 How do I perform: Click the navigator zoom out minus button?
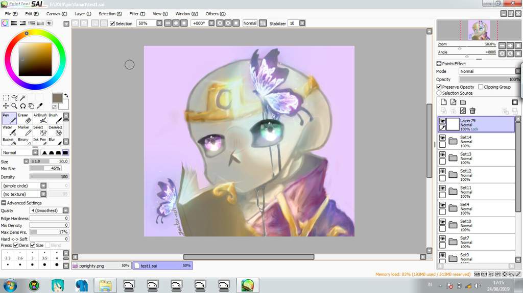click(x=502, y=46)
